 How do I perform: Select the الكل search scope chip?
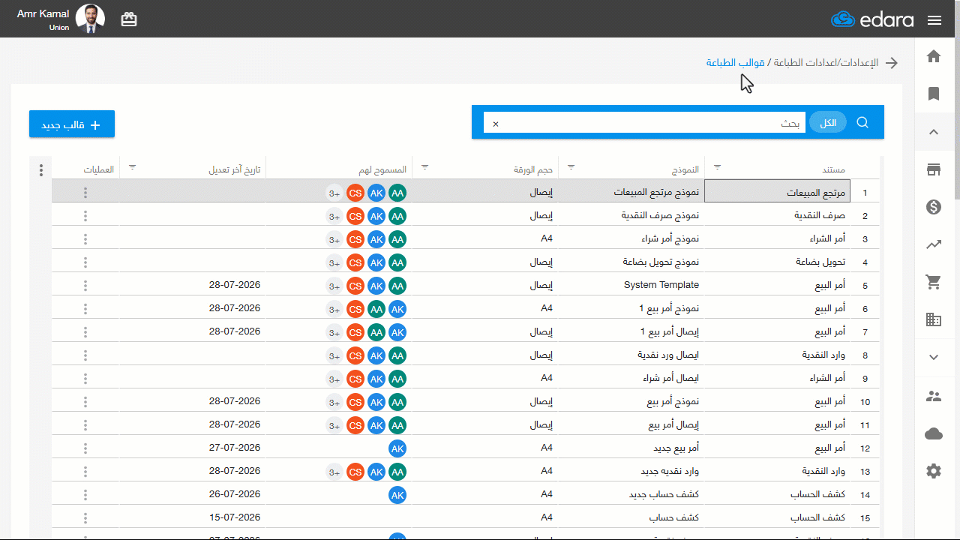pyautogui.click(x=827, y=123)
